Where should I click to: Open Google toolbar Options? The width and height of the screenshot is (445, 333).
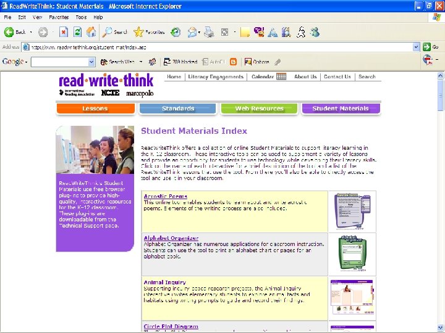(x=256, y=62)
